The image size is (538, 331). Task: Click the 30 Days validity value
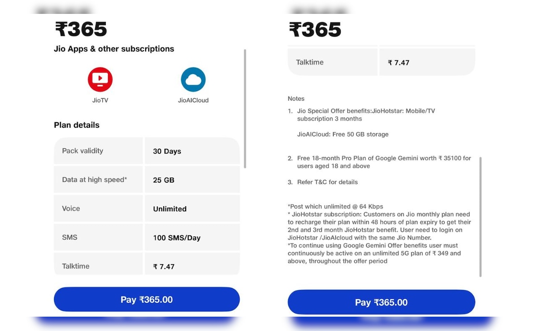[x=167, y=152]
